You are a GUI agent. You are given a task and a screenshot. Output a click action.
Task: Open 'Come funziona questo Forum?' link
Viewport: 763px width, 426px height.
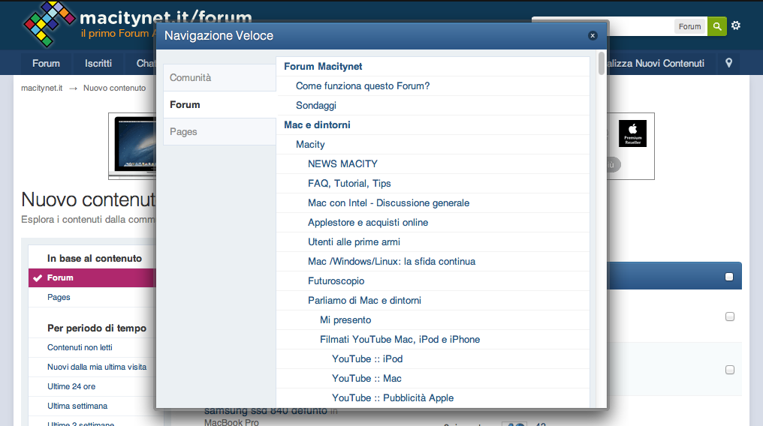pyautogui.click(x=363, y=86)
